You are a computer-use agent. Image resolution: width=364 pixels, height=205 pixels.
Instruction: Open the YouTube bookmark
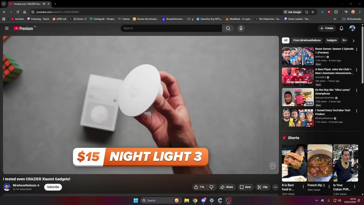pos(17,19)
